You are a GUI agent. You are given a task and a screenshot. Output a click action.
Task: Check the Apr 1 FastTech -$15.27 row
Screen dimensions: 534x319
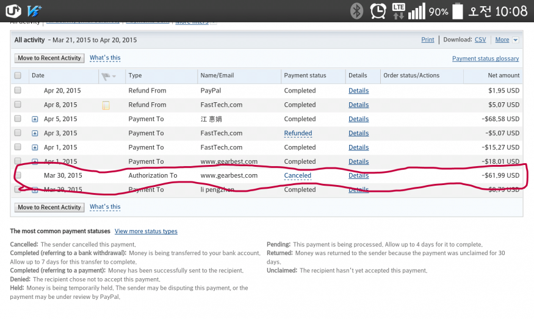tap(18, 147)
